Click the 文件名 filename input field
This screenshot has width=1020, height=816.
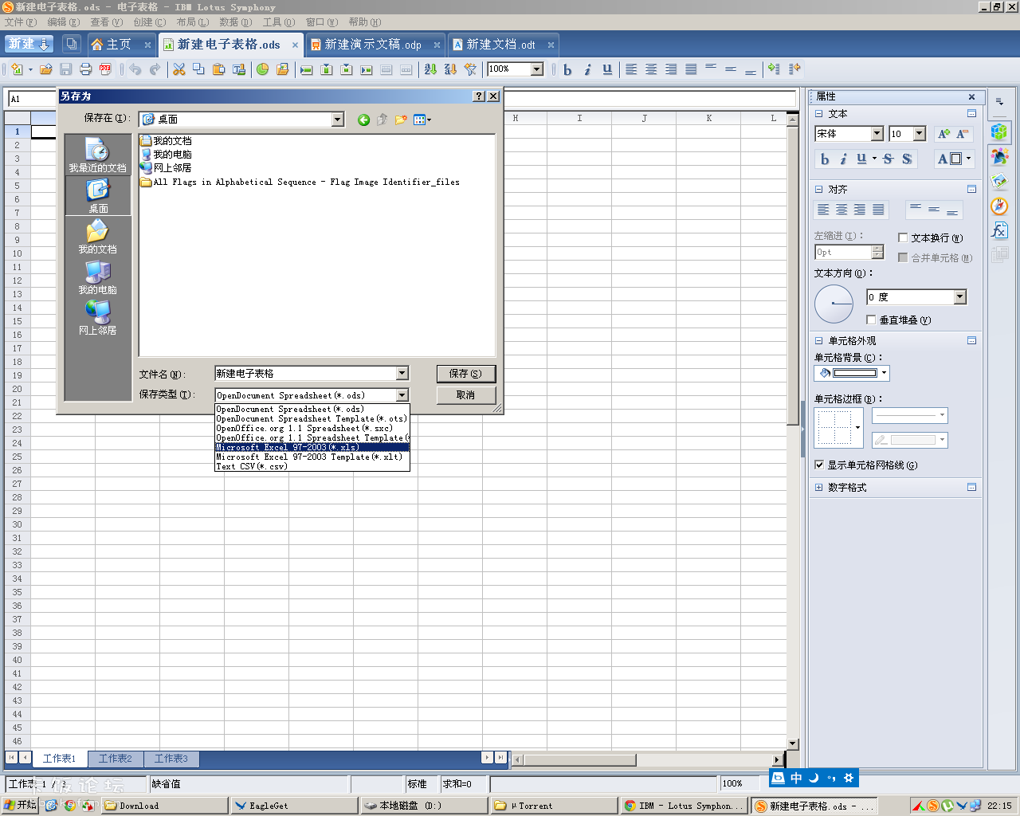coord(306,373)
